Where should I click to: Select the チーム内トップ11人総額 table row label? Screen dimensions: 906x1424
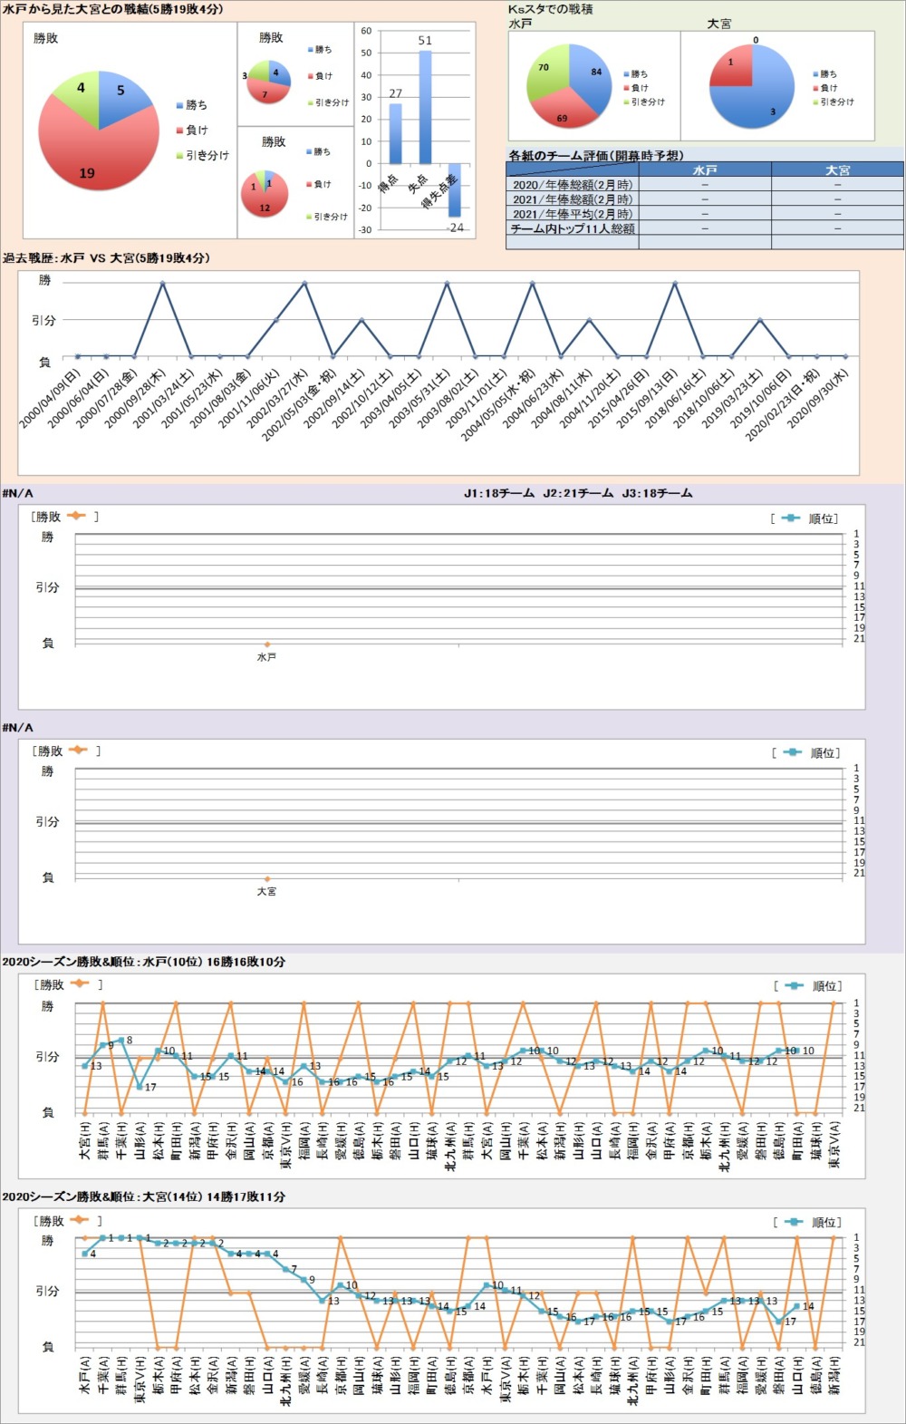572,228
